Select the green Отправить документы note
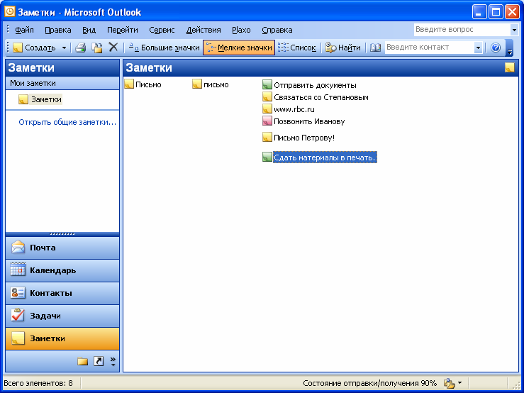Viewport: 524px width, 393px height. pos(309,85)
